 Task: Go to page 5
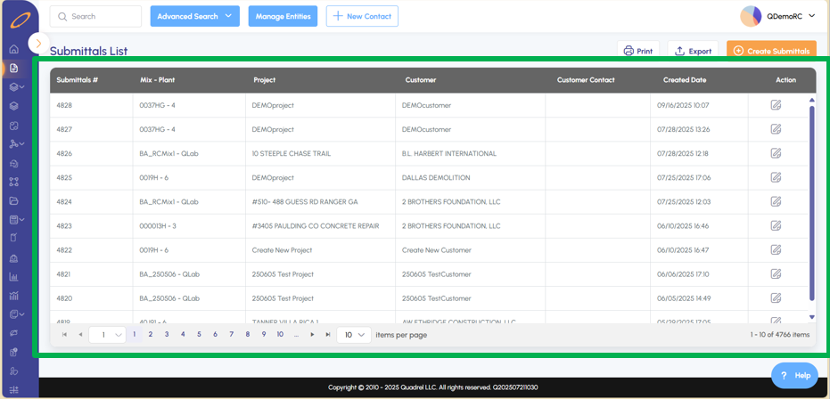tap(199, 334)
